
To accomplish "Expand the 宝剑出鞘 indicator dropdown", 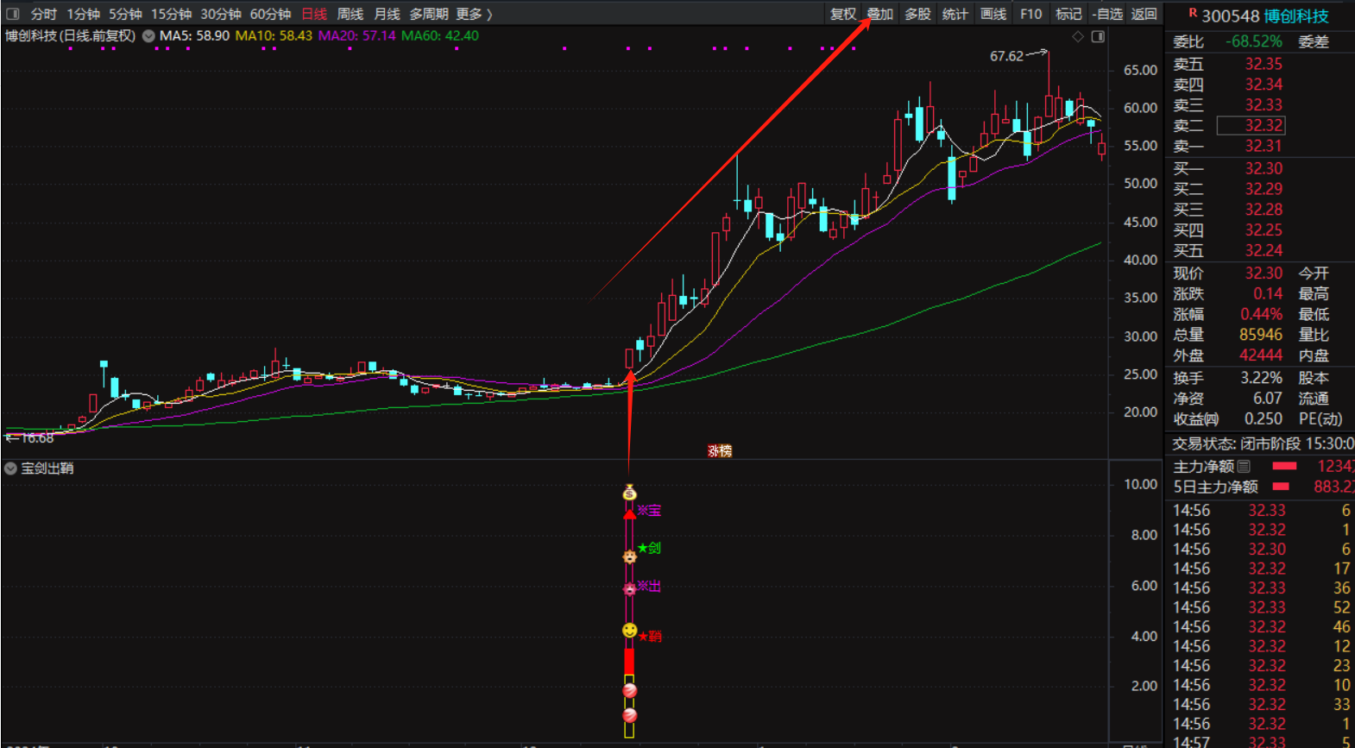I will (x=10, y=468).
